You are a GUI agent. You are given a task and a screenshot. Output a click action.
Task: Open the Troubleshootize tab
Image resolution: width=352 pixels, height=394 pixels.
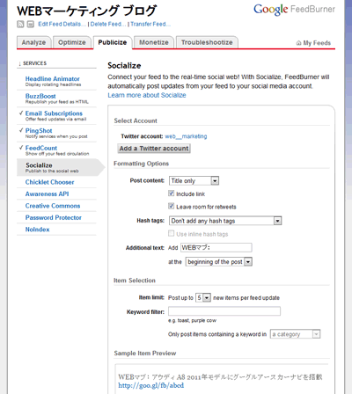coord(207,42)
